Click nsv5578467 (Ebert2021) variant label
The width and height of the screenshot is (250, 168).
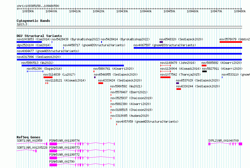click(129, 92)
